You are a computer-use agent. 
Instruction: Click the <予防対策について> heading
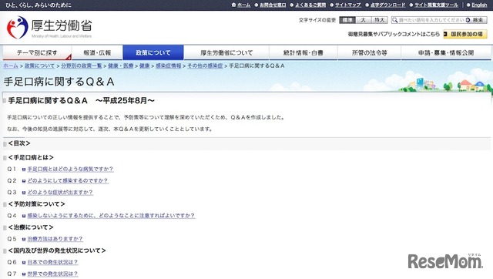pos(37,204)
